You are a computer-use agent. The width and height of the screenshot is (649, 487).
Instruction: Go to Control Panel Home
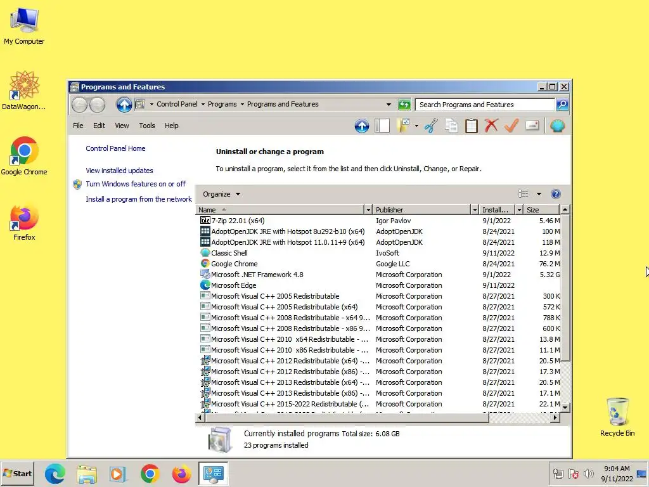point(115,148)
